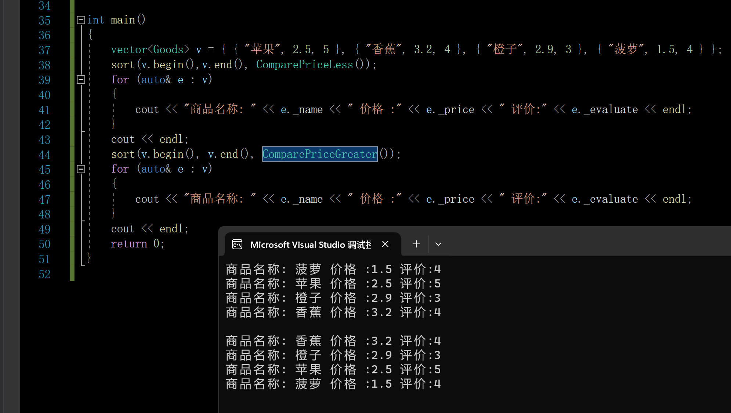Click console row 苹果 价格 :2.5 in first group

[333, 284]
